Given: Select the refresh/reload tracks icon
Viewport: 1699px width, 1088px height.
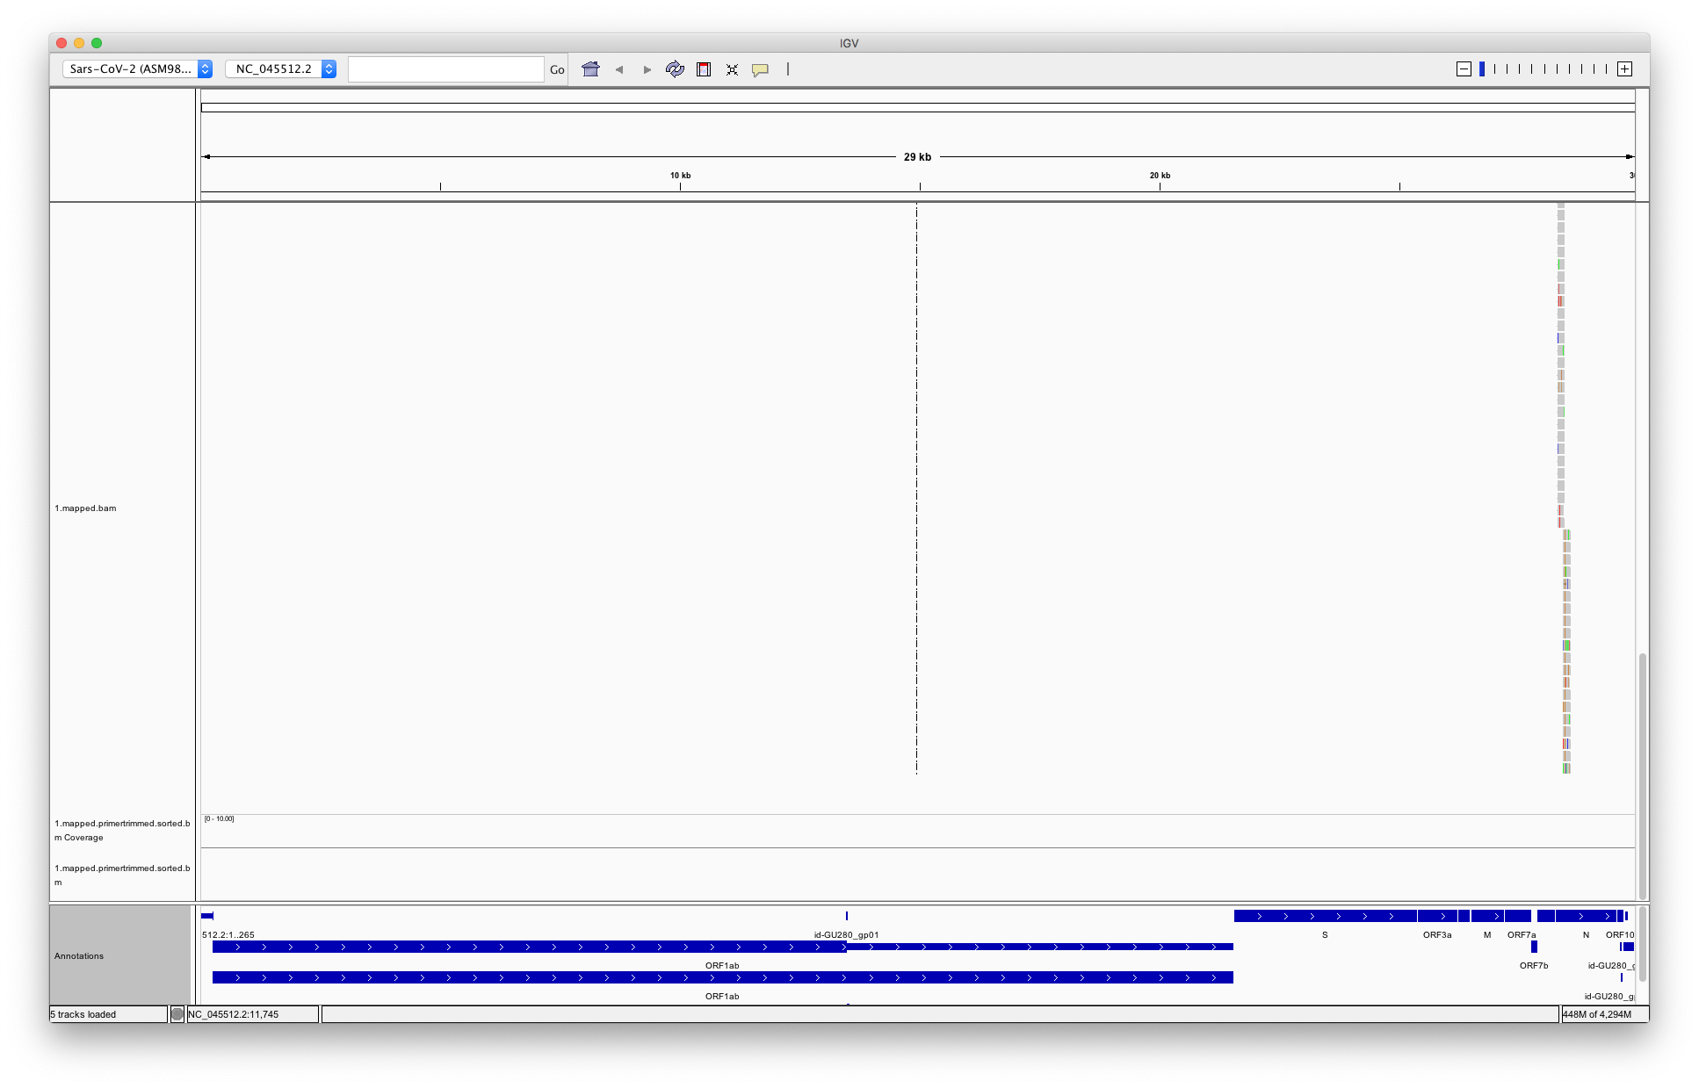Looking at the screenshot, I should pos(676,69).
